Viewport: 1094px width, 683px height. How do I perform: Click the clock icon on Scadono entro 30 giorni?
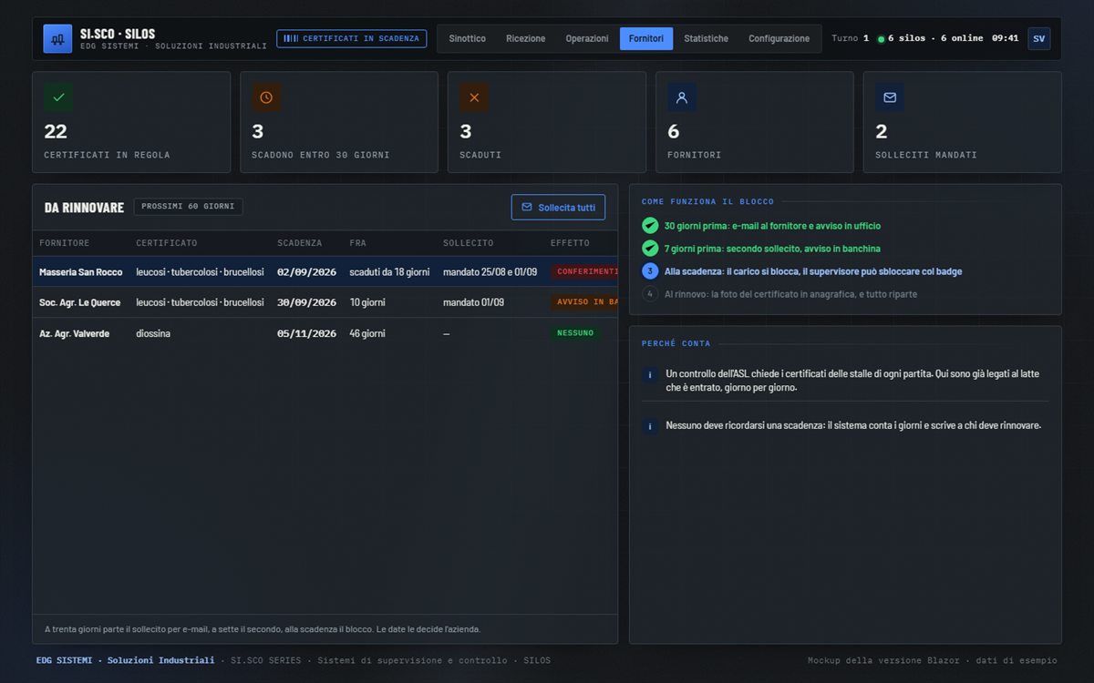click(266, 97)
